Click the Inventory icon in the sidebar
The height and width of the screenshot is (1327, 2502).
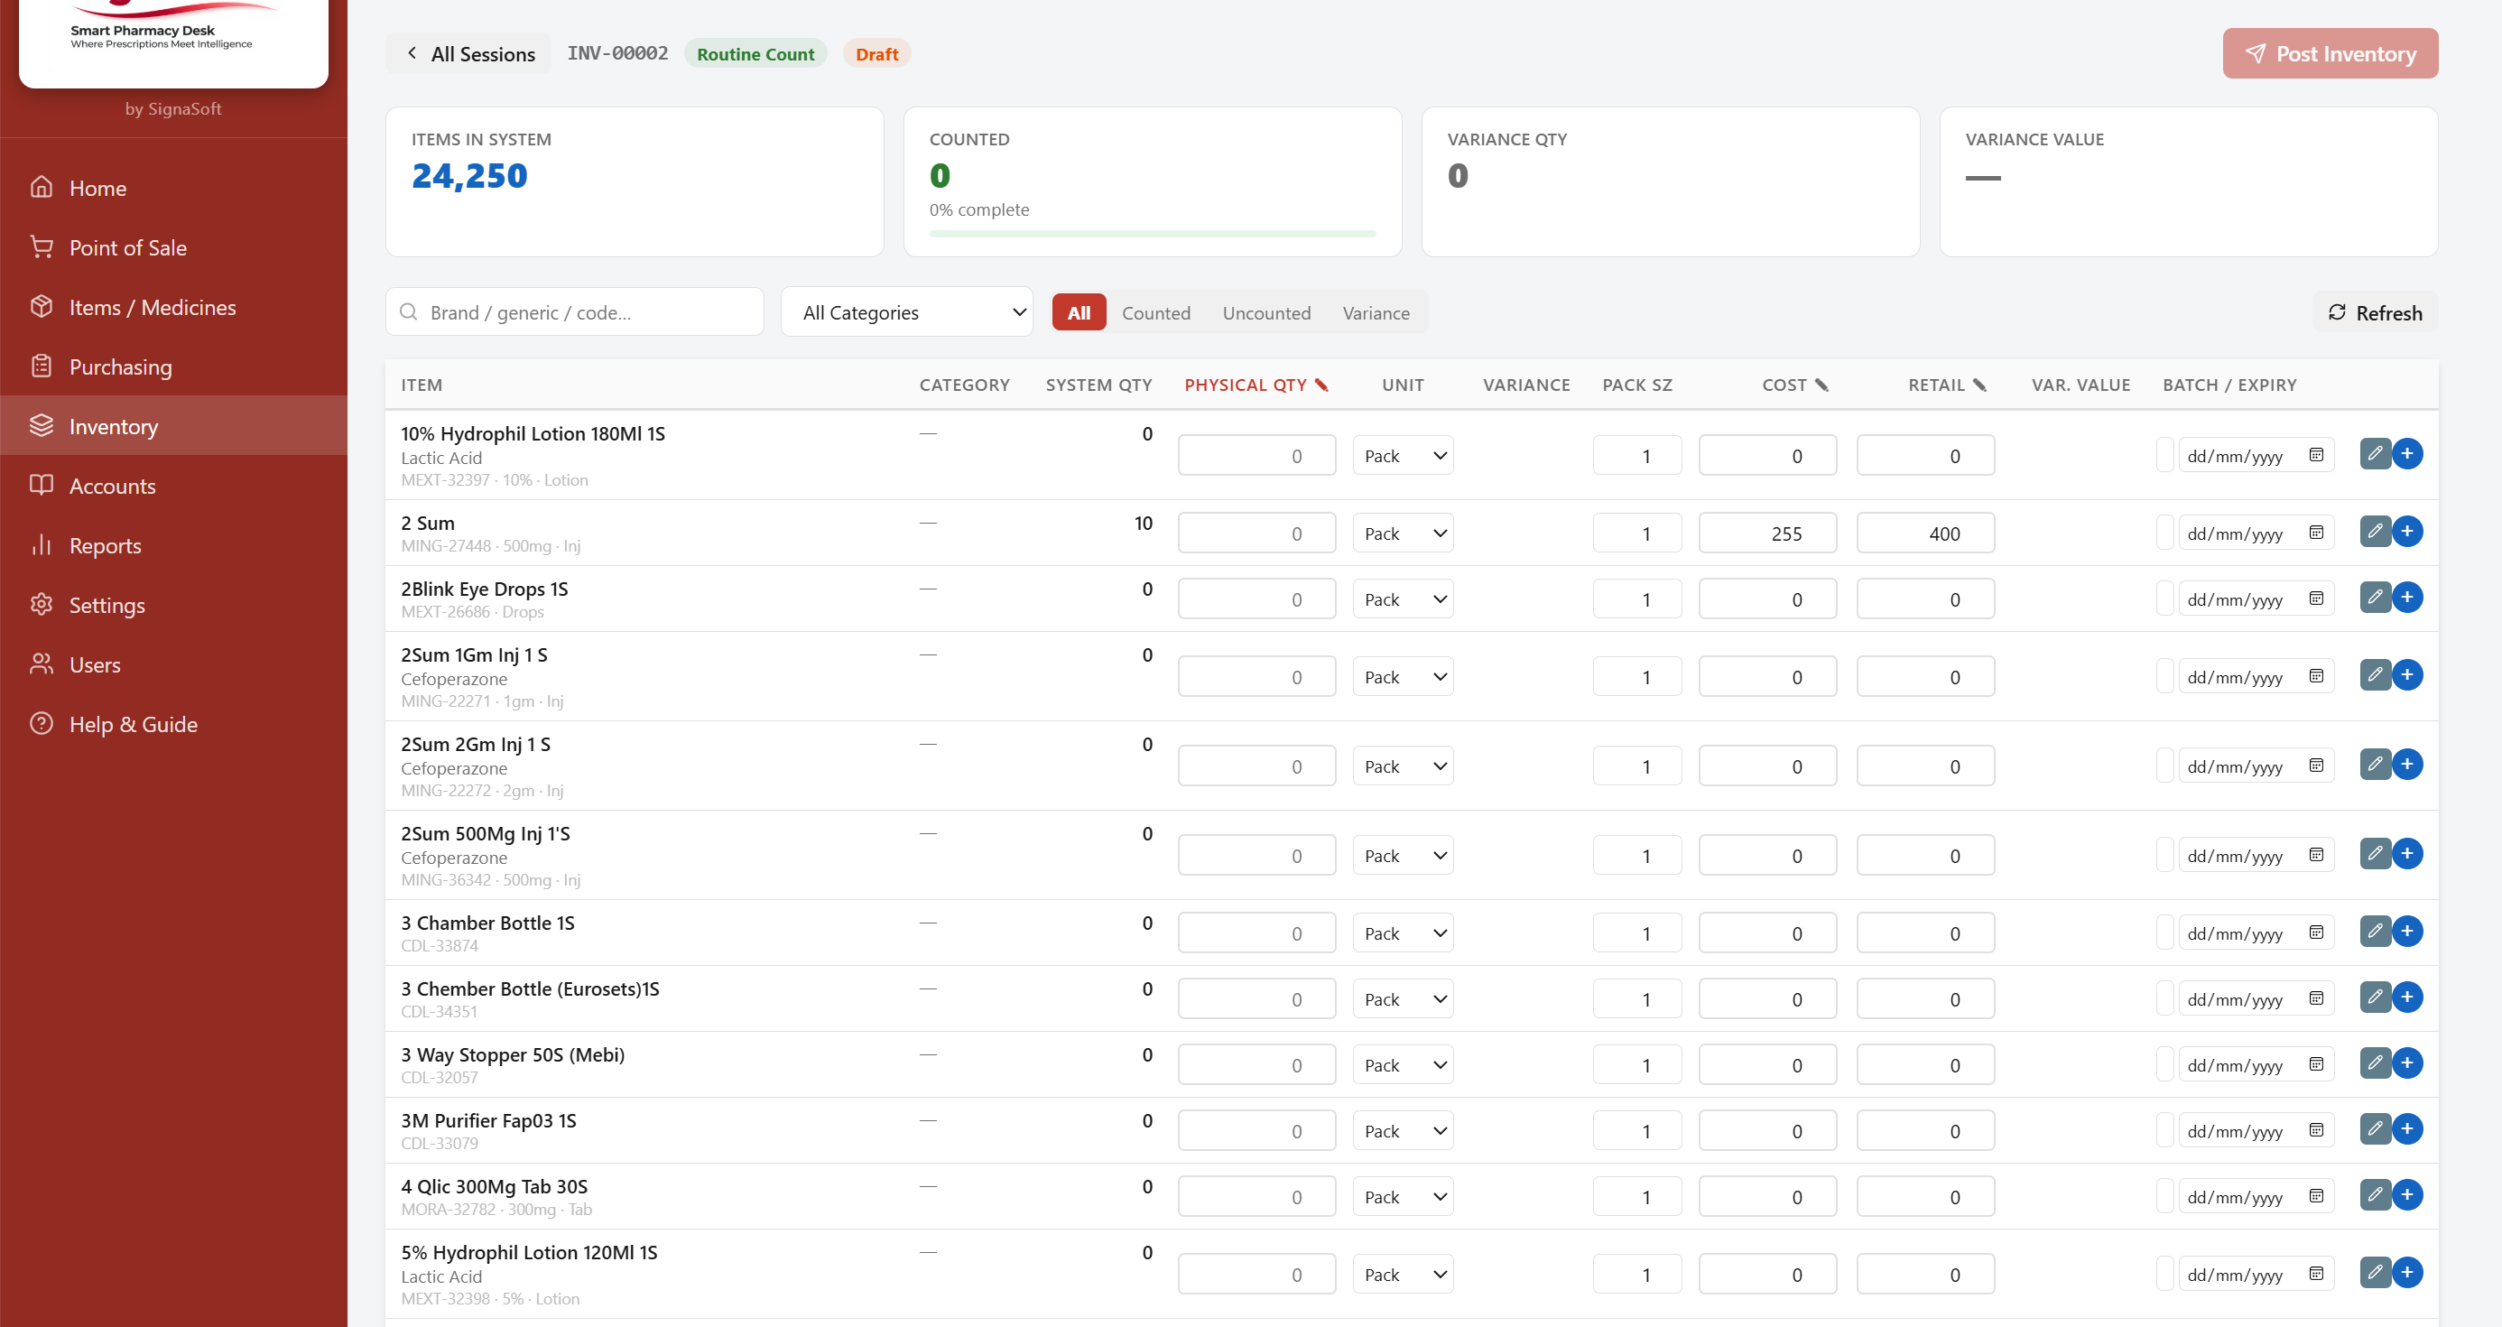[x=41, y=425]
